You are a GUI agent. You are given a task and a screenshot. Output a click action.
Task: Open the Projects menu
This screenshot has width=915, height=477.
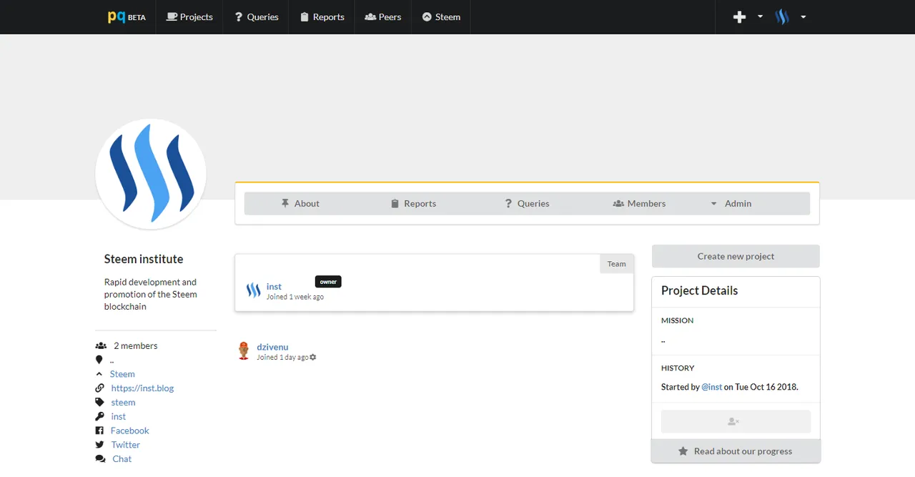[x=189, y=17]
